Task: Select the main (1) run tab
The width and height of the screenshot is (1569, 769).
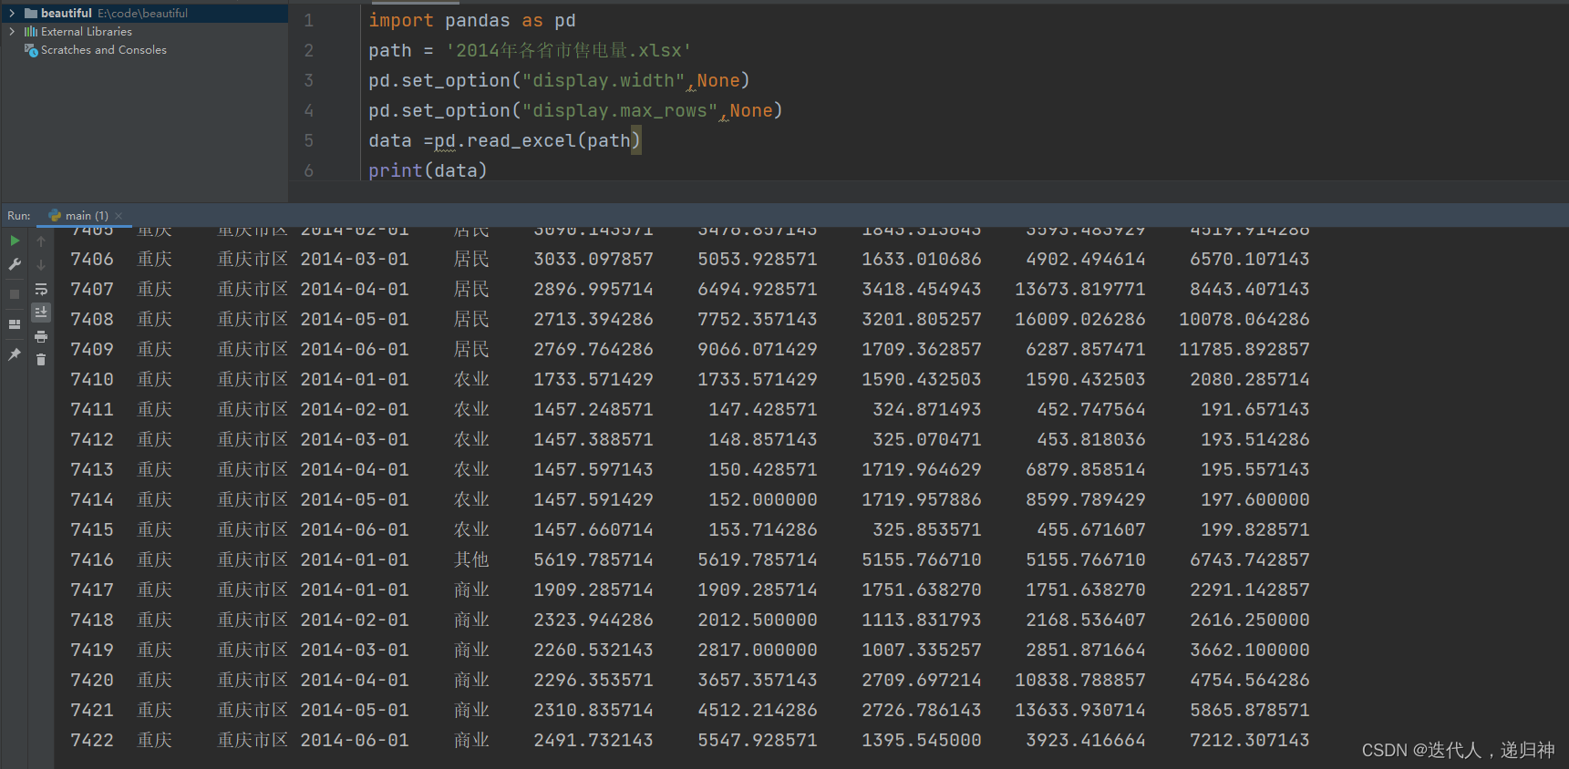Action: [x=86, y=216]
